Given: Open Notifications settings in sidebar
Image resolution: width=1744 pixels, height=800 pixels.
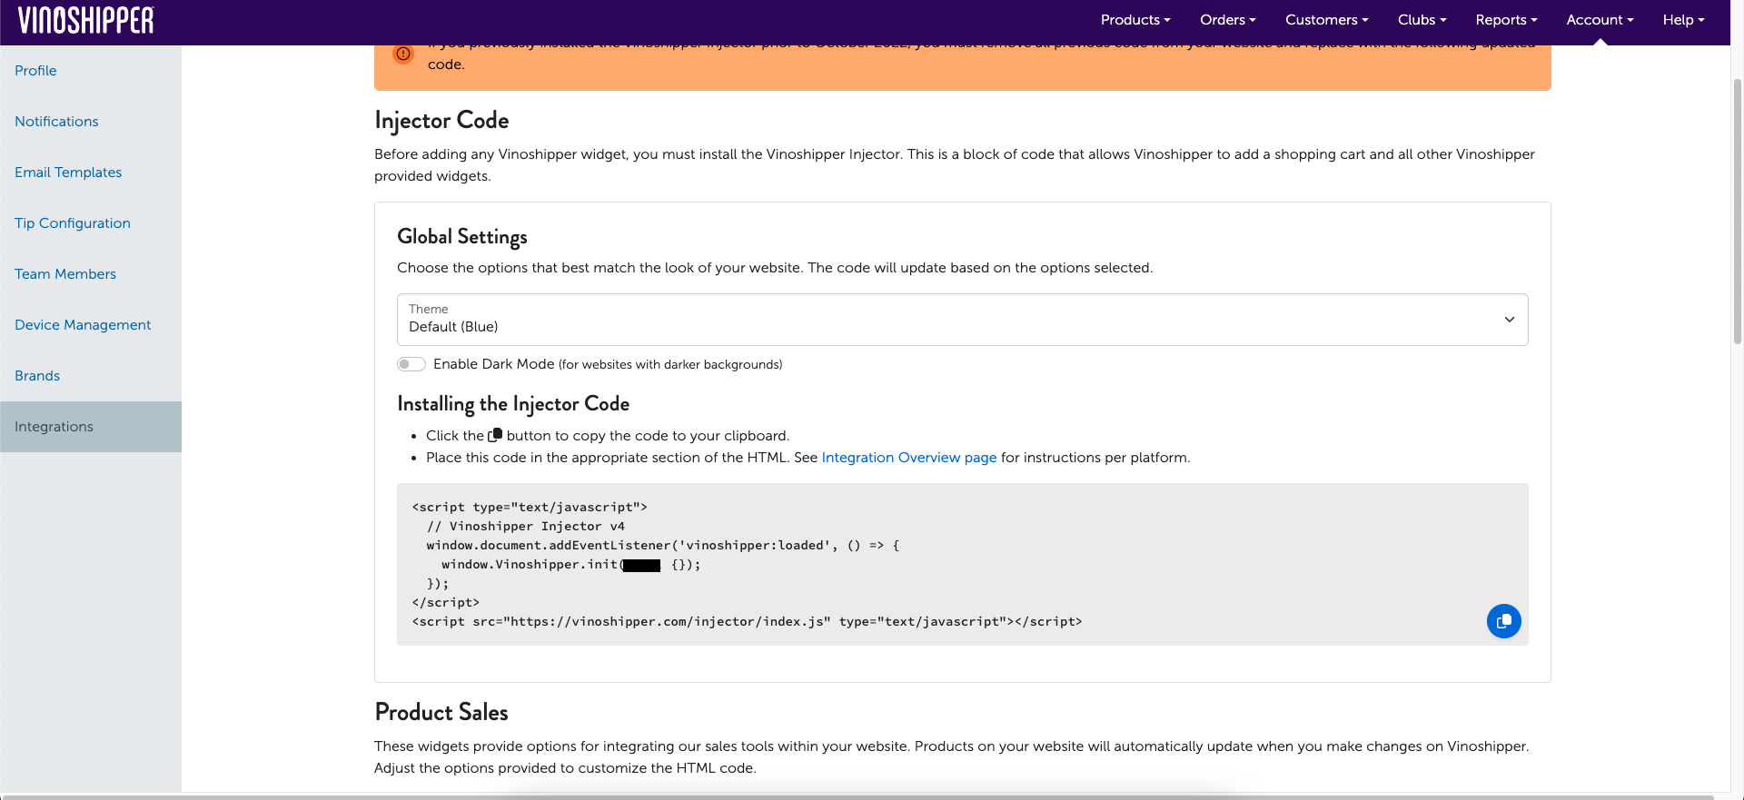Looking at the screenshot, I should click(x=91, y=122).
